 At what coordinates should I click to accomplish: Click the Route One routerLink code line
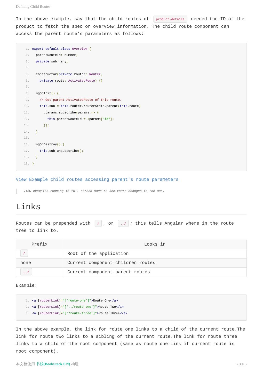click(75, 300)
